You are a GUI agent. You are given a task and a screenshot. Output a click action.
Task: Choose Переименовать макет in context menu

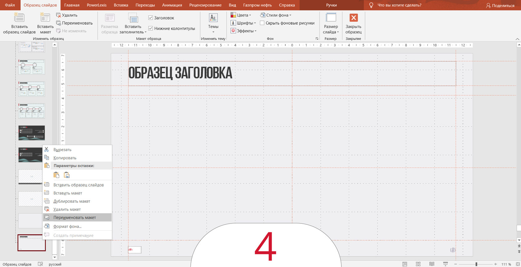(77, 217)
